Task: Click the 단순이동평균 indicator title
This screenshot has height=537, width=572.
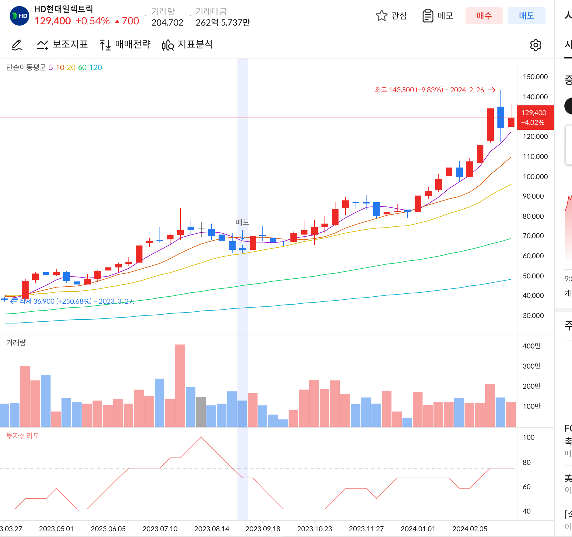Action: point(26,67)
